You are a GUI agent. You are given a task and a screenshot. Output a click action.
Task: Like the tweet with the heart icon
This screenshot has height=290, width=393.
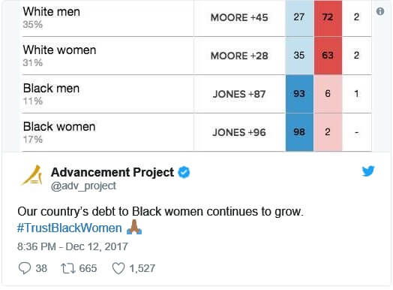[118, 268]
